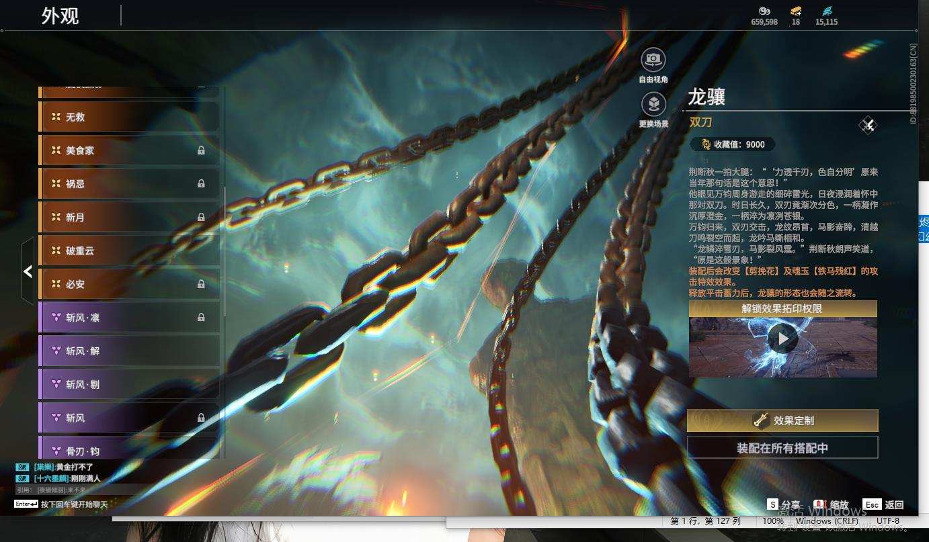
Task: Click 第 1 行, 第 127 列 in Notepad
Action: (x=705, y=521)
